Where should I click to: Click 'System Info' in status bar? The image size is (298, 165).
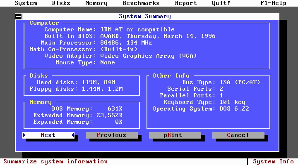273,162
